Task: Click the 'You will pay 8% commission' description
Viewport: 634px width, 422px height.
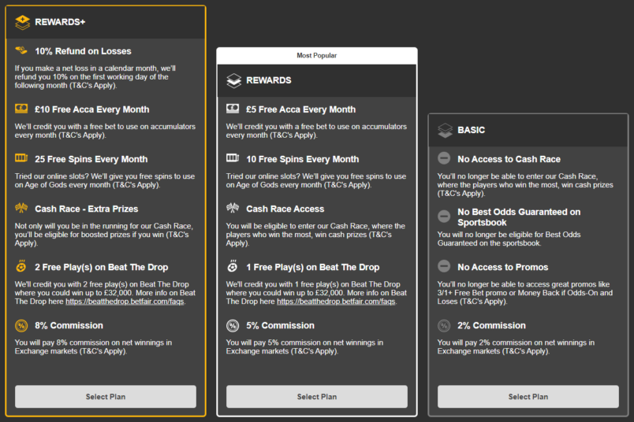Action: [93, 347]
